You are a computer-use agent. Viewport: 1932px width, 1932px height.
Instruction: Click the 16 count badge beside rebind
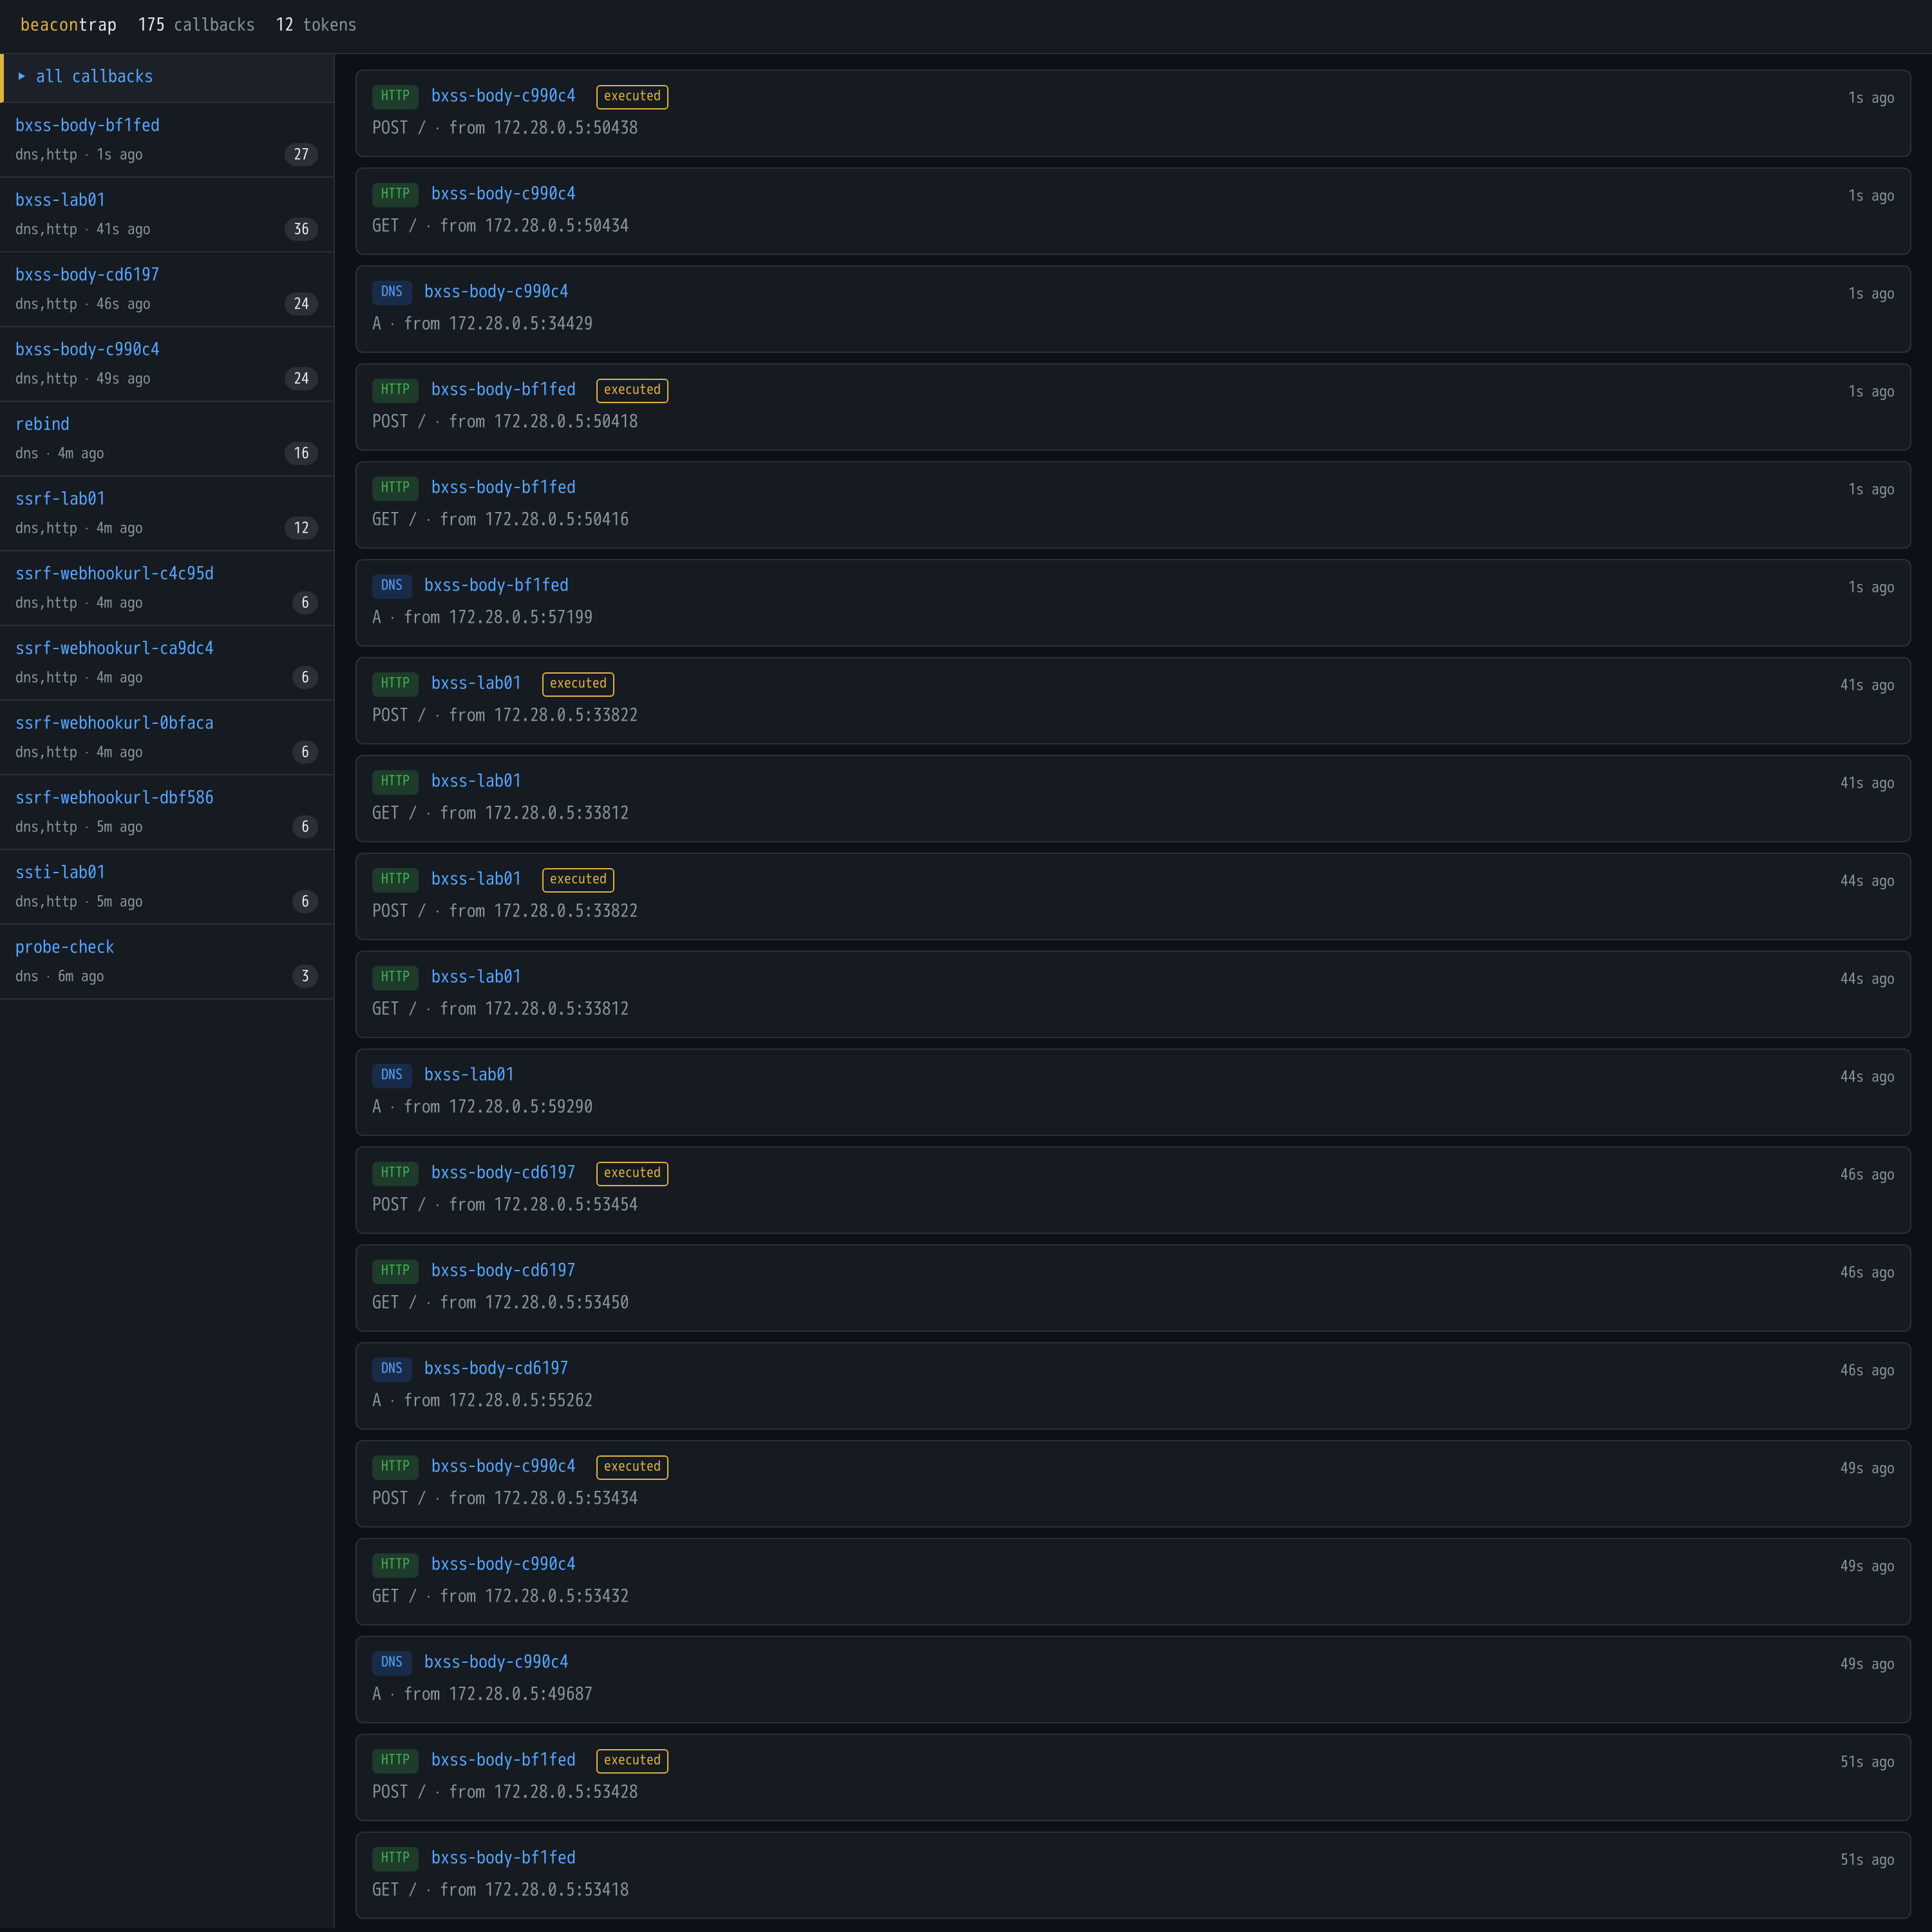pos(301,453)
